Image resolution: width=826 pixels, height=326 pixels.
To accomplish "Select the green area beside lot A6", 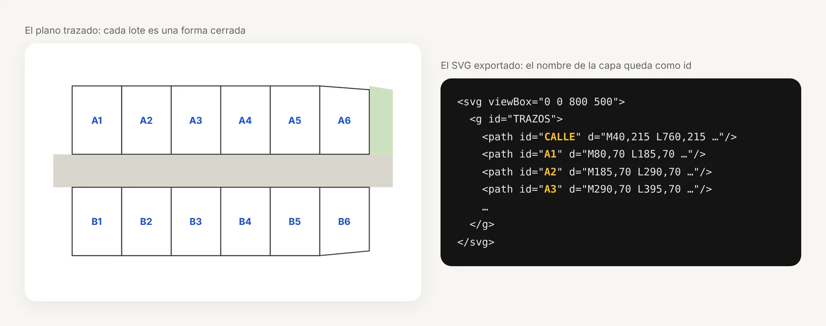I will [381, 121].
